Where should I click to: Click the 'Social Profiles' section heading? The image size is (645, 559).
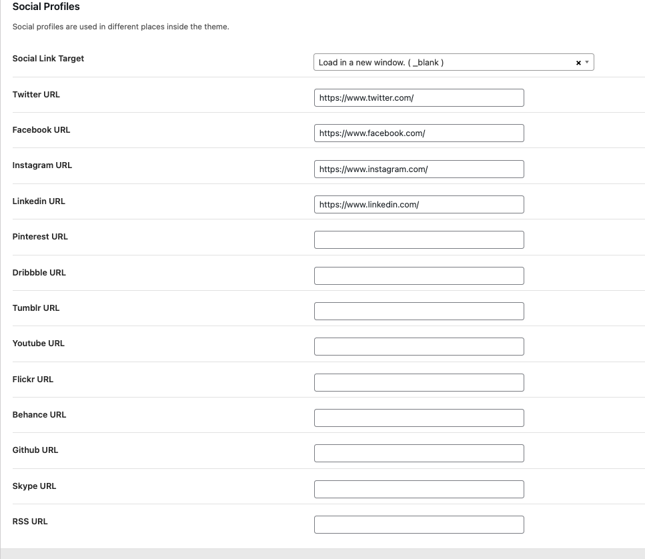click(46, 7)
